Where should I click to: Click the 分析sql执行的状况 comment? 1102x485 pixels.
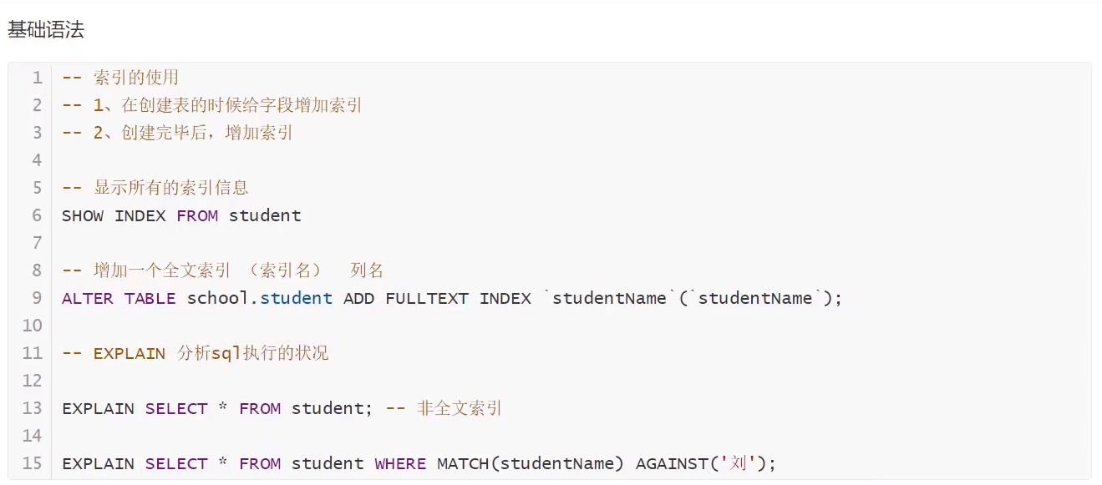click(253, 353)
